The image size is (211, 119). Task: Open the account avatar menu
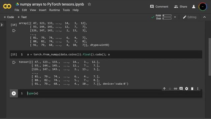pyautogui.click(x=203, y=7)
